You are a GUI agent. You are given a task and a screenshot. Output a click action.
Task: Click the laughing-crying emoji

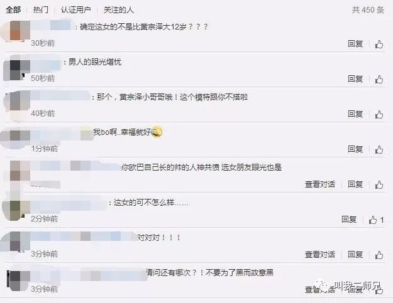[157, 132]
